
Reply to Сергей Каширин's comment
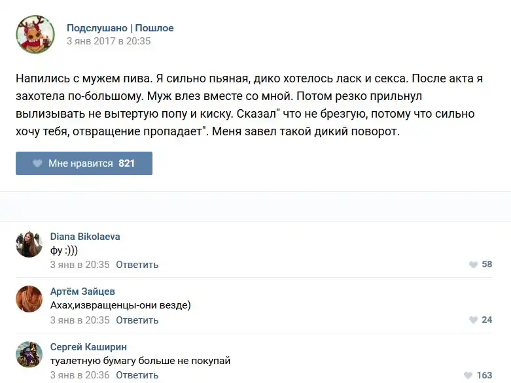(137, 375)
